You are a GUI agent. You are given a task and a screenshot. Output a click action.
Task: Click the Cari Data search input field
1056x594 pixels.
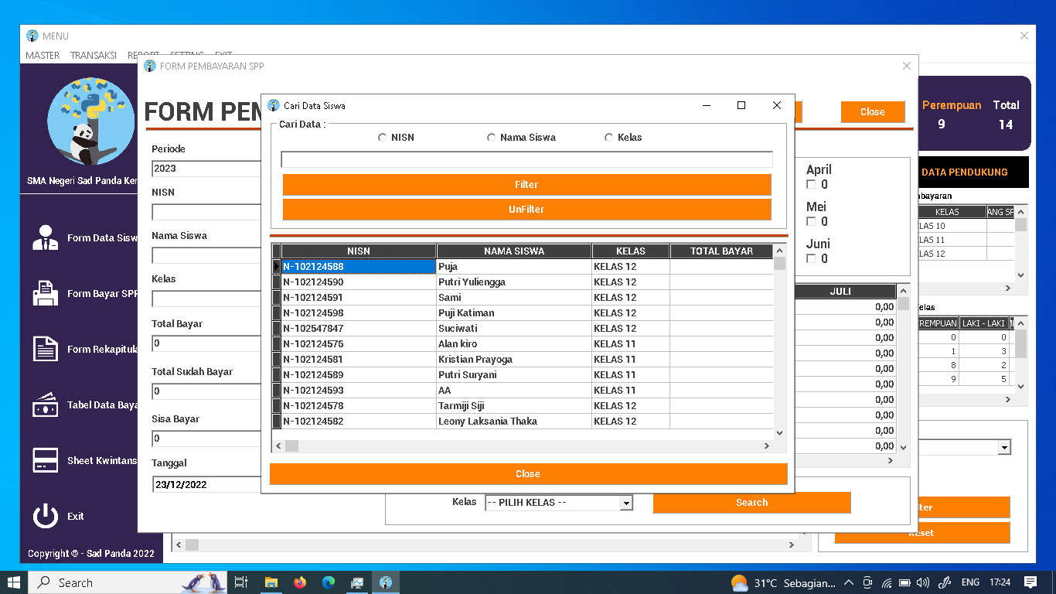click(x=528, y=159)
